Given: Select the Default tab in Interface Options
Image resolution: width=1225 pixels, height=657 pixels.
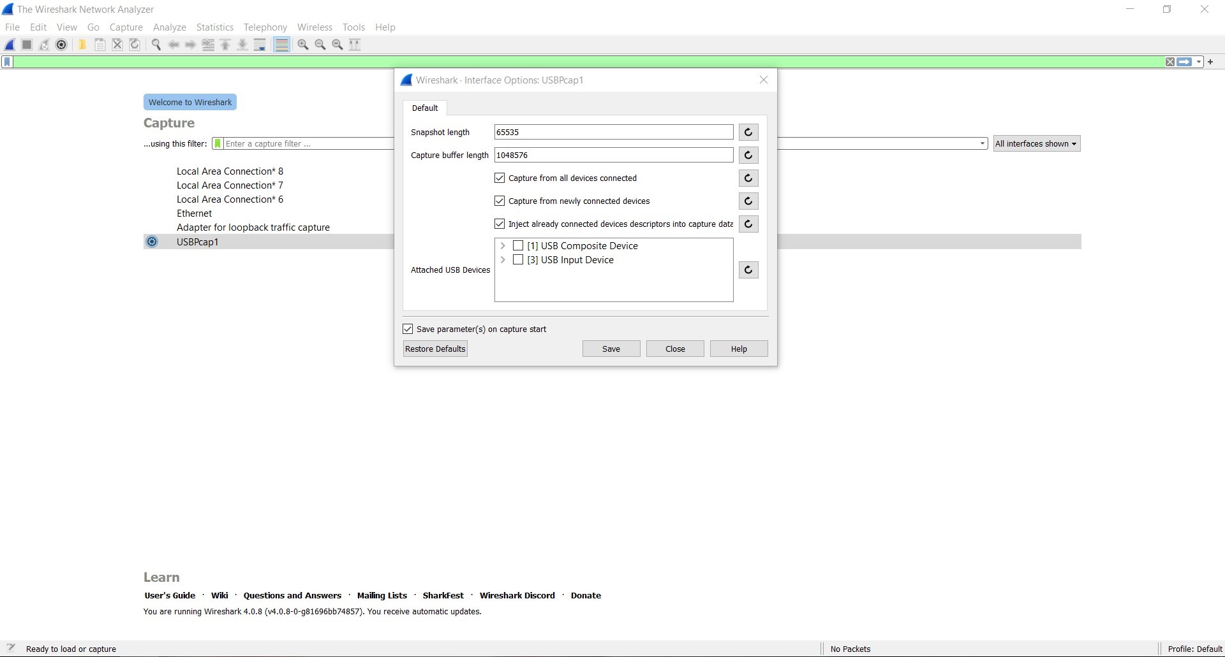Looking at the screenshot, I should tap(425, 108).
